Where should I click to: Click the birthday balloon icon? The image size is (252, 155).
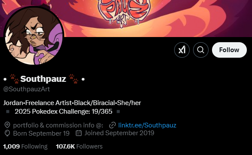[x=7, y=133]
